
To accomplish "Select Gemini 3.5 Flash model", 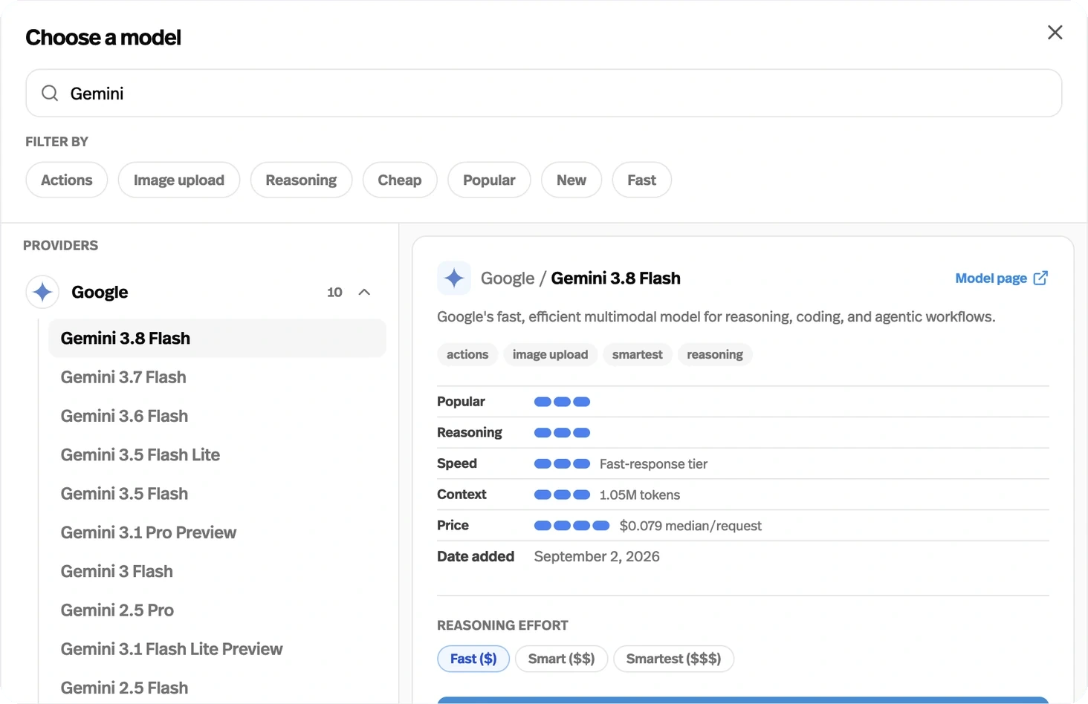I will point(217,494).
